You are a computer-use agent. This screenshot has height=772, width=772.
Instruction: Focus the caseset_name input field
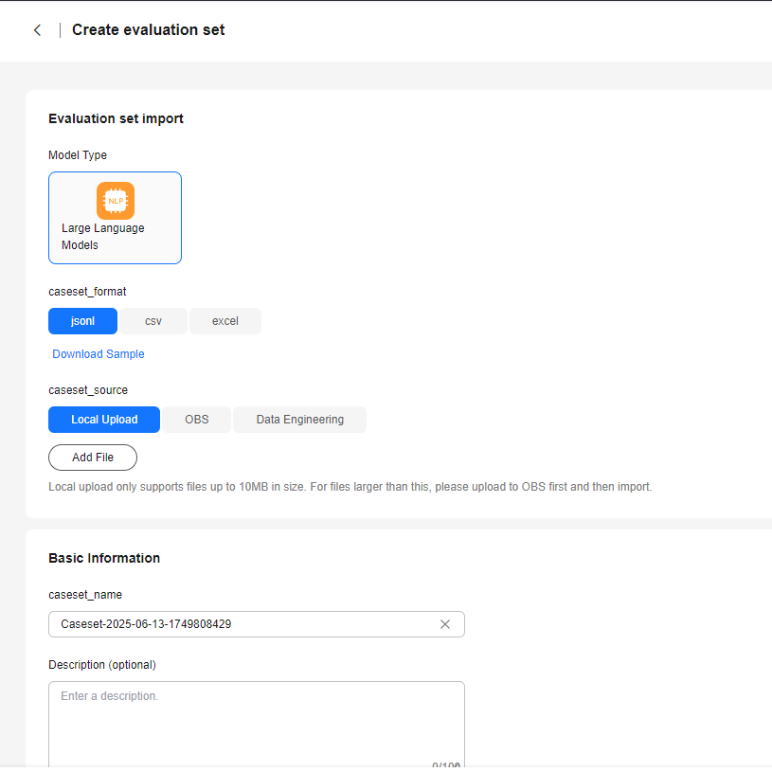click(x=242, y=624)
